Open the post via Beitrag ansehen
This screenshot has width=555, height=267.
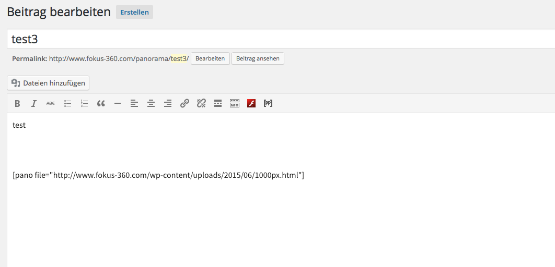pos(258,58)
